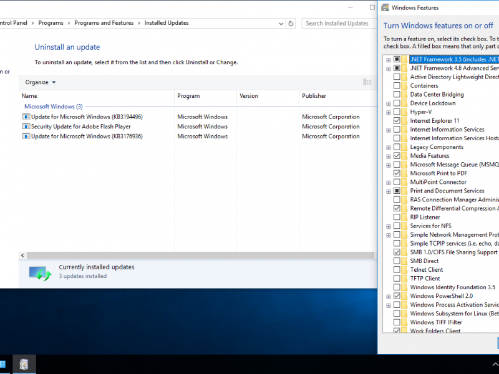This screenshot has height=374, width=499.
Task: Open the Control Panel taskbar icon
Action: click(x=24, y=364)
